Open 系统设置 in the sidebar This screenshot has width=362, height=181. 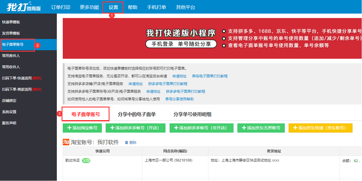click(x=28, y=112)
